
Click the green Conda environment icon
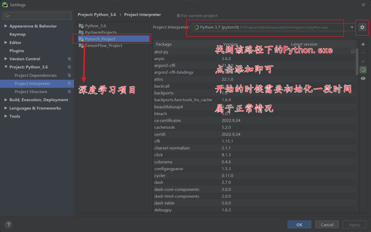[x=363, y=70]
